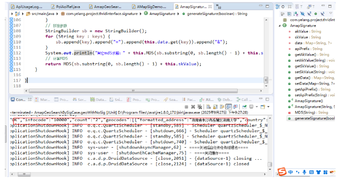The height and width of the screenshot is (179, 340).
Task: Switch to PoiAoiRef.java editor tab
Action: coord(66,7)
